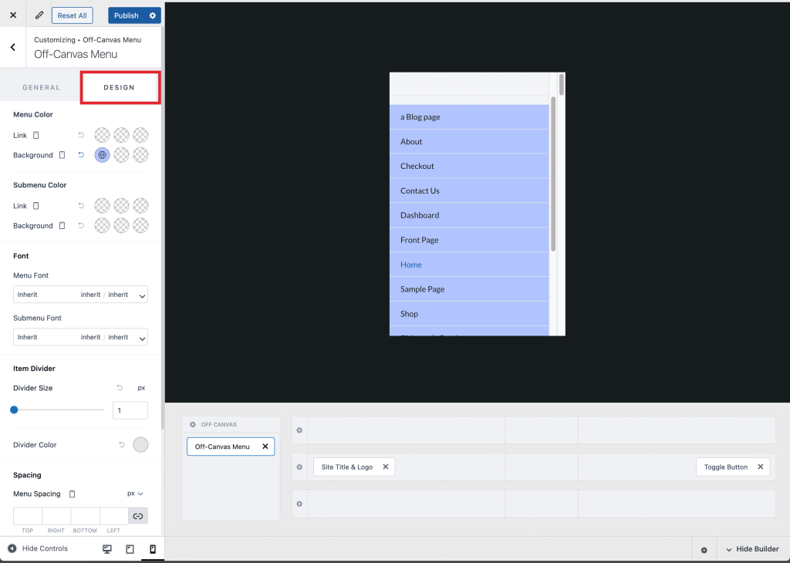Select mobile preview device icon
The height and width of the screenshot is (563, 790).
tap(152, 549)
